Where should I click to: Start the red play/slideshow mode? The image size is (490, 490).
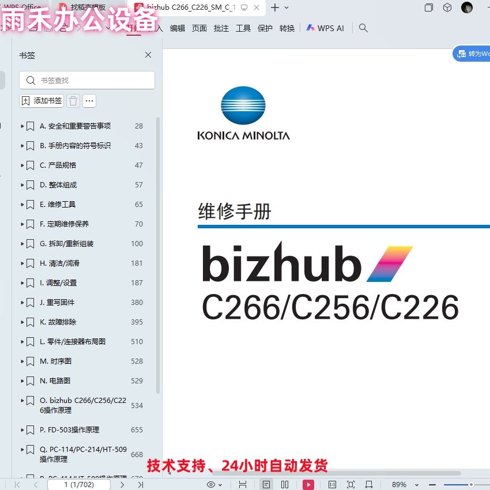coord(308,485)
